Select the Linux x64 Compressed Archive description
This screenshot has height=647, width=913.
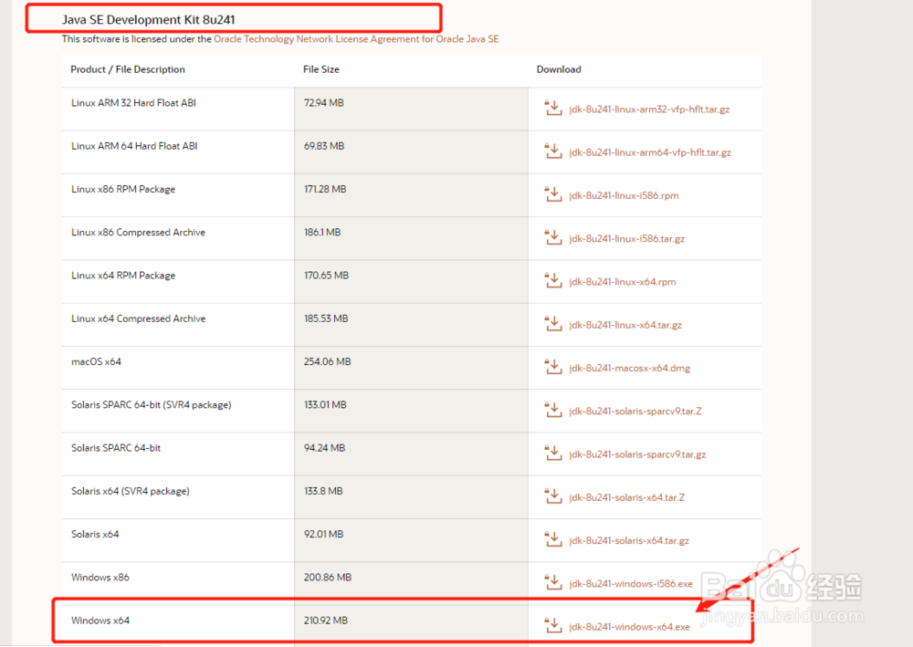coord(138,318)
